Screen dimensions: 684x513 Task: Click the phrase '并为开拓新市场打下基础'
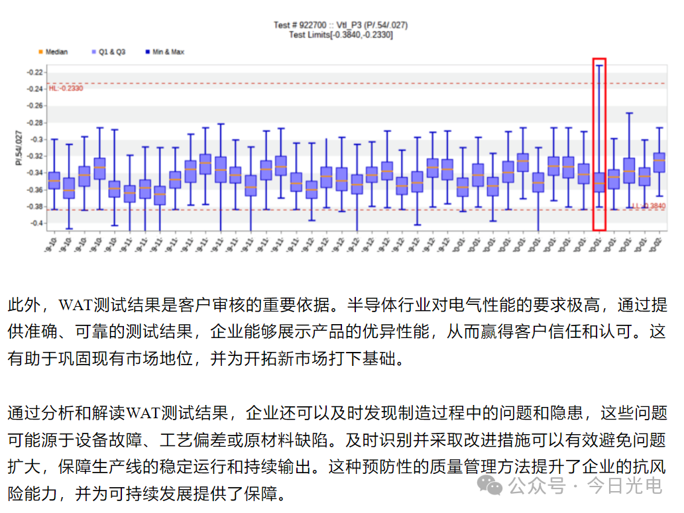[x=303, y=359]
